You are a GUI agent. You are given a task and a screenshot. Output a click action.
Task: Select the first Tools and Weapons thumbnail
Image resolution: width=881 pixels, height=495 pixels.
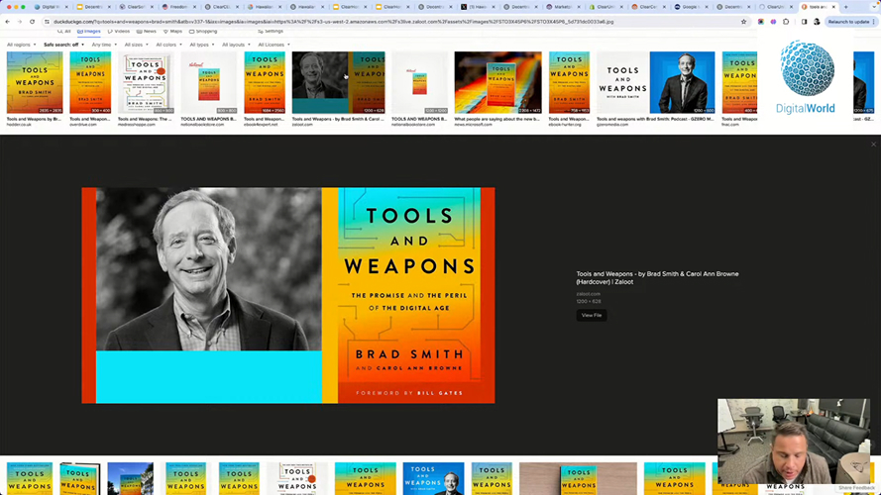tap(35, 82)
